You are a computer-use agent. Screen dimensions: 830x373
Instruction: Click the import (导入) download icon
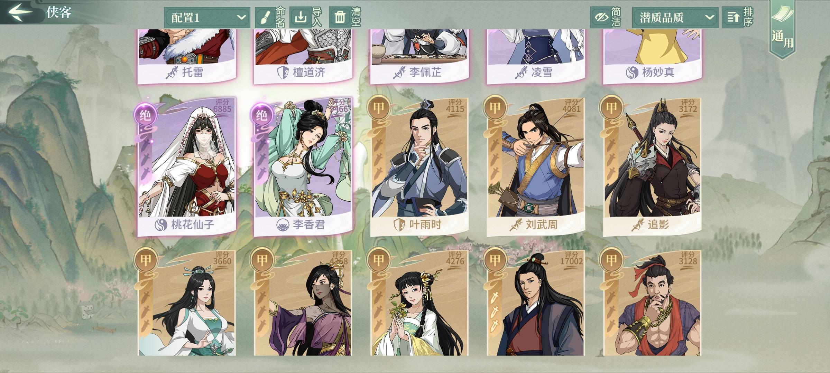coord(301,17)
